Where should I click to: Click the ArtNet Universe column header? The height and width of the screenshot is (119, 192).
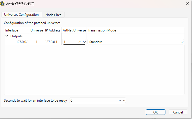[74, 30]
